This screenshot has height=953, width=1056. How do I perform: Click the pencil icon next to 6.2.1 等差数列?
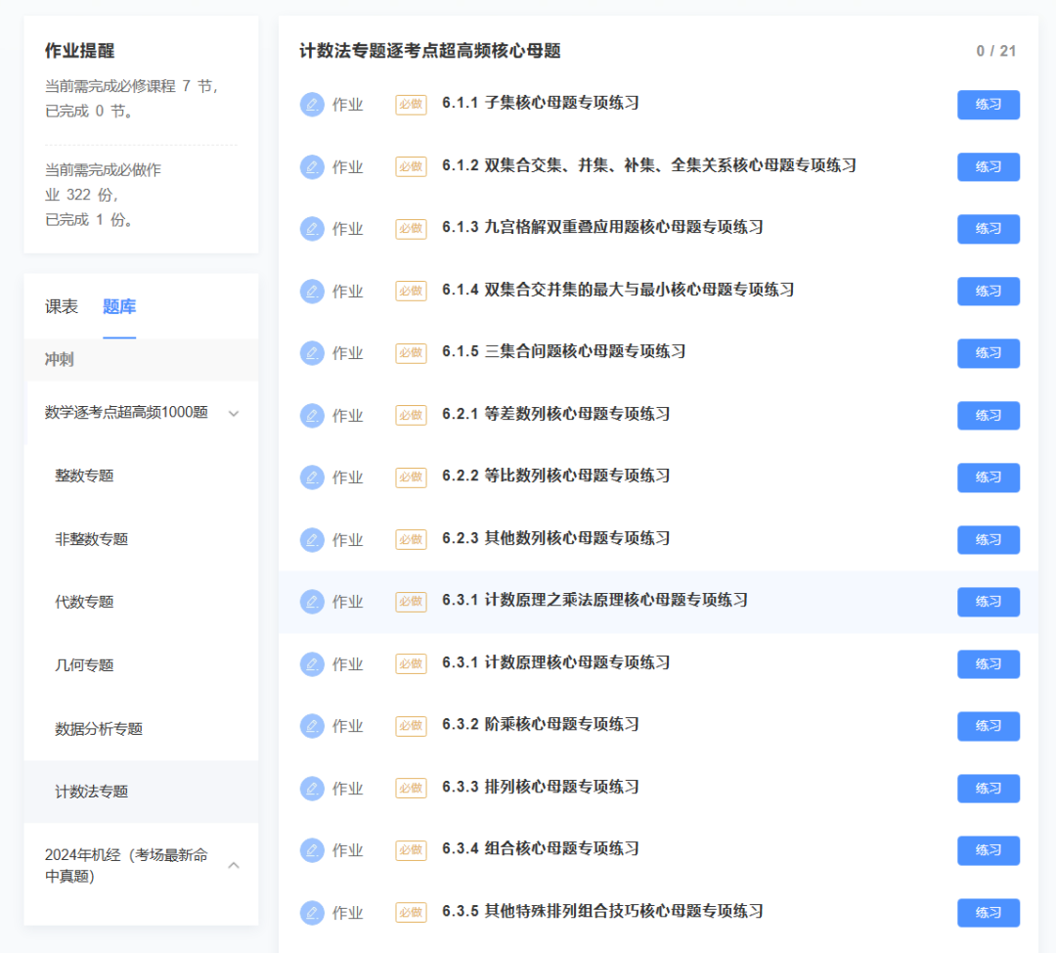312,415
